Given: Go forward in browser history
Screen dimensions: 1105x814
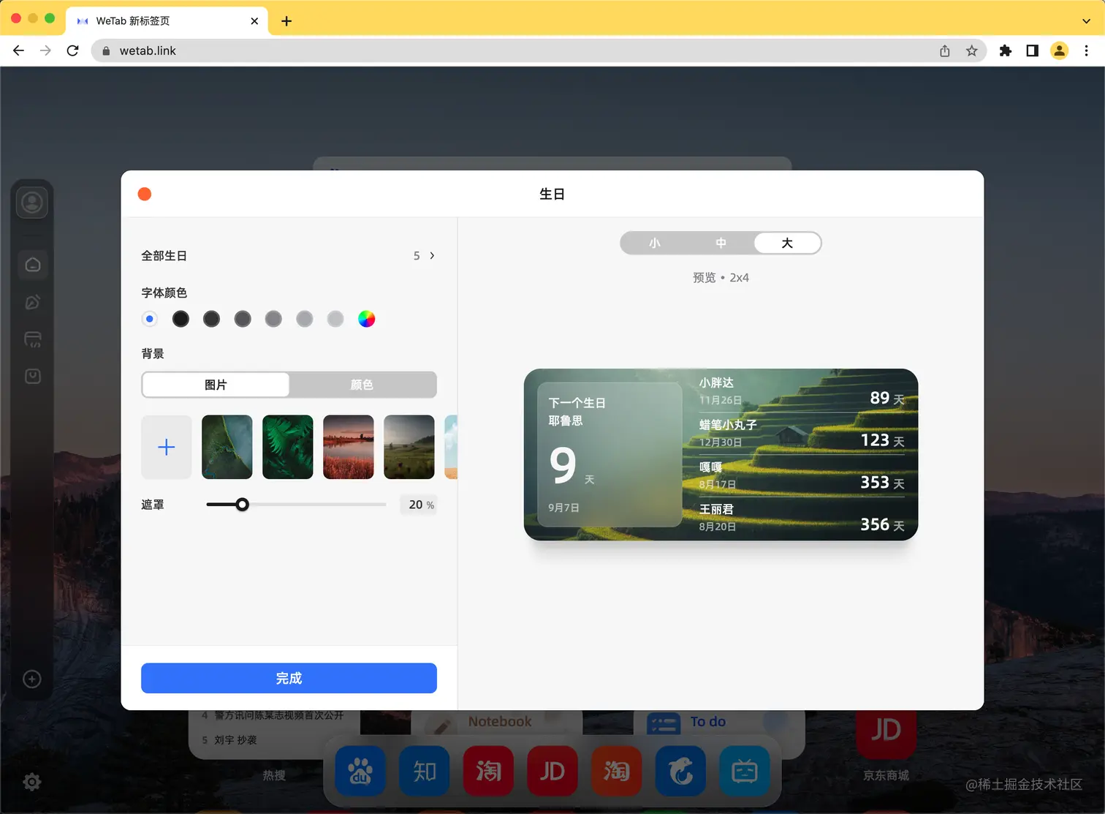Looking at the screenshot, I should point(45,50).
